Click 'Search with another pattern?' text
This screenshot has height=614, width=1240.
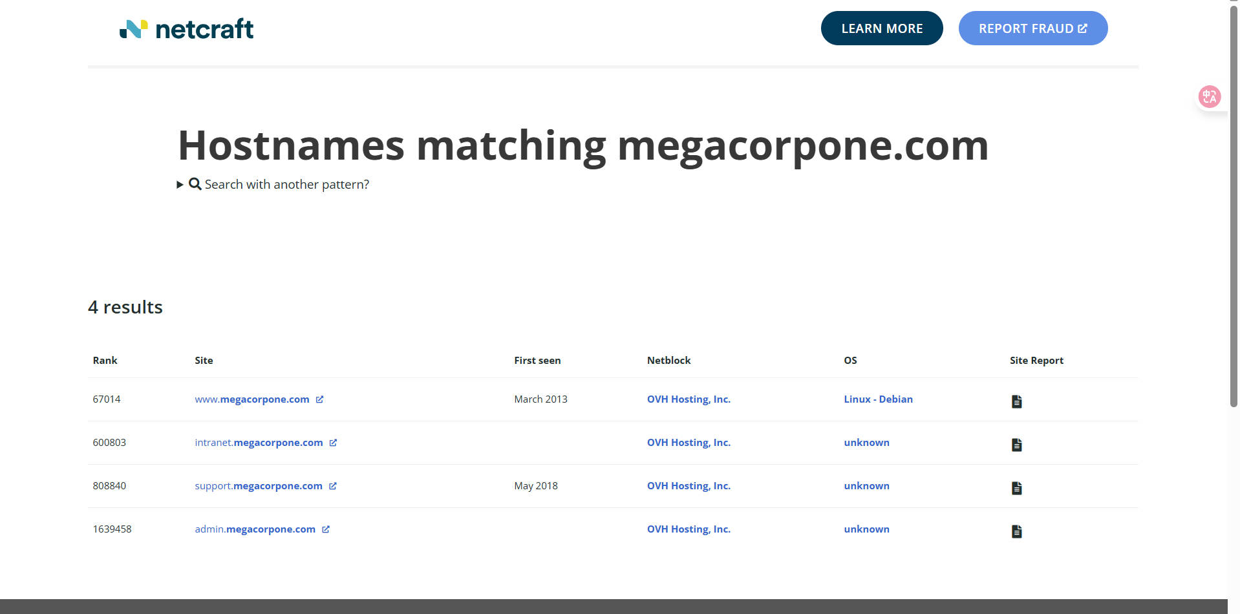tap(287, 184)
